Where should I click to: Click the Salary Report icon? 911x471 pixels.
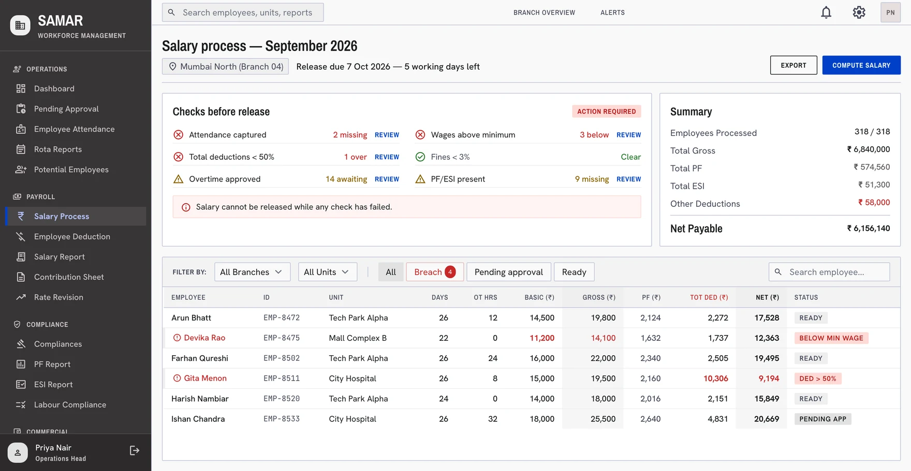21,256
